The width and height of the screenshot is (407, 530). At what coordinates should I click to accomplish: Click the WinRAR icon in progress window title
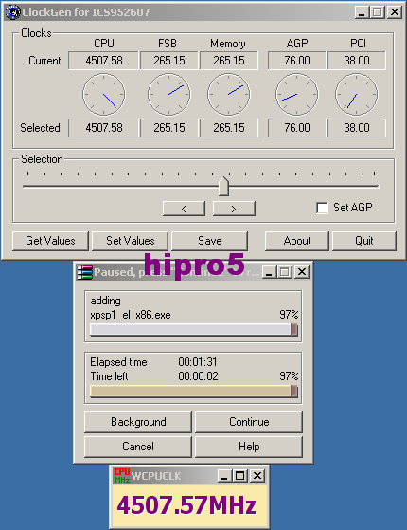(x=84, y=272)
